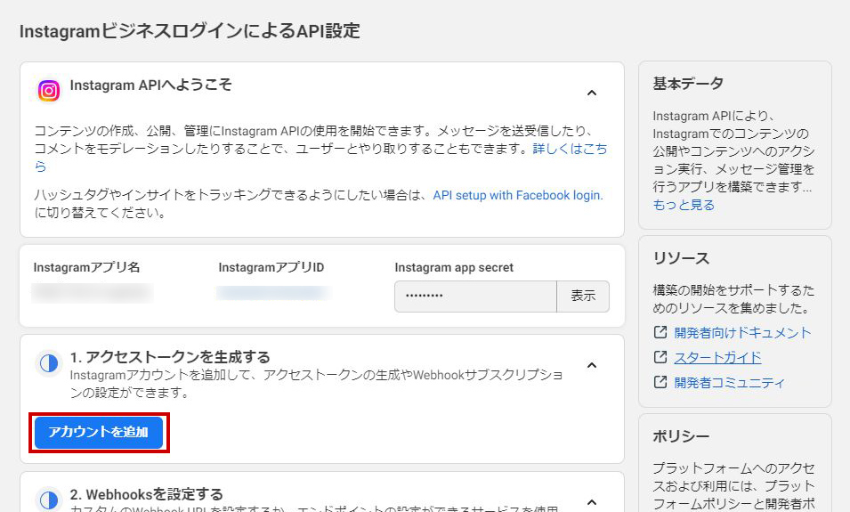
Task: Collapse the アクセストークンを生成する section
Action: coord(592,365)
